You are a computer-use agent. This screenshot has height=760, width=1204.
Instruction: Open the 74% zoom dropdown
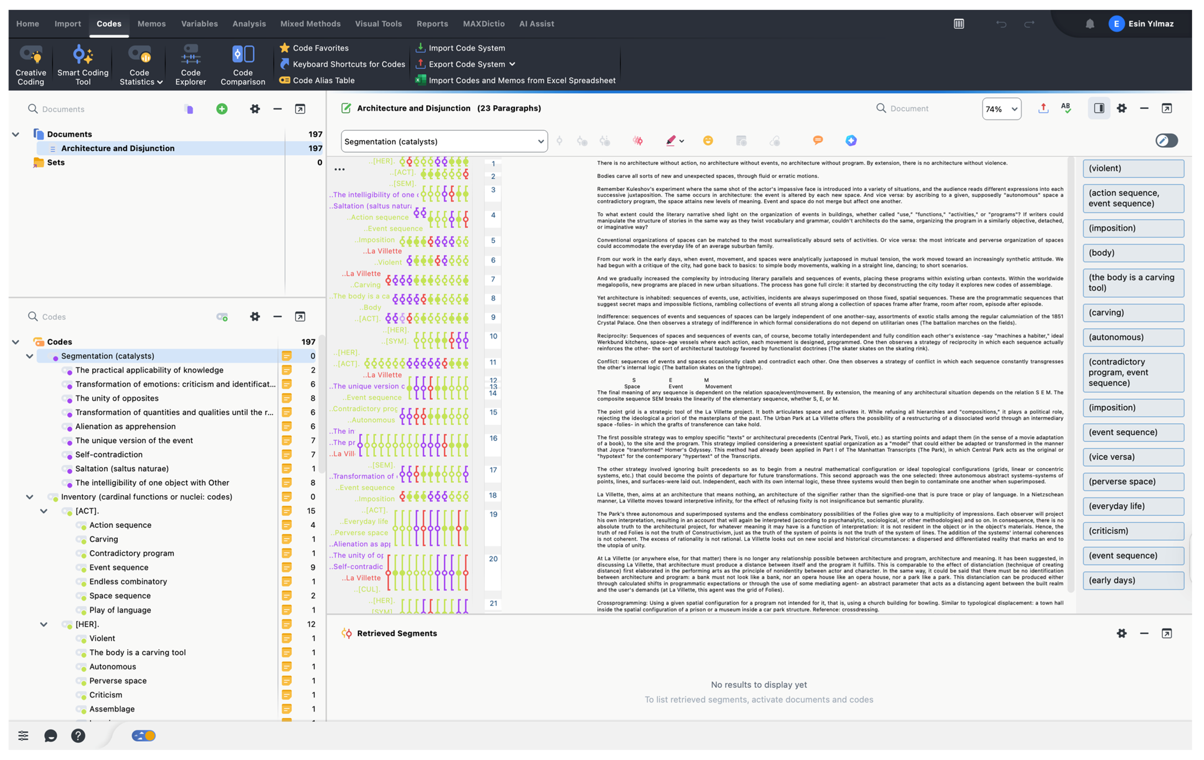(x=1001, y=109)
